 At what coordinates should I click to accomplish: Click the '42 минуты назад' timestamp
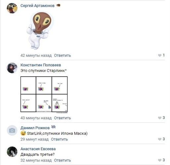pos(36,55)
